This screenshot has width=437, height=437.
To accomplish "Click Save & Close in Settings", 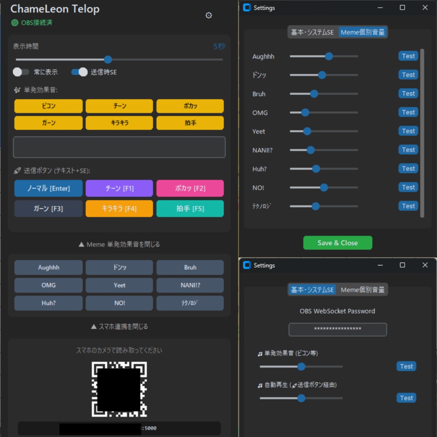I will click(338, 243).
